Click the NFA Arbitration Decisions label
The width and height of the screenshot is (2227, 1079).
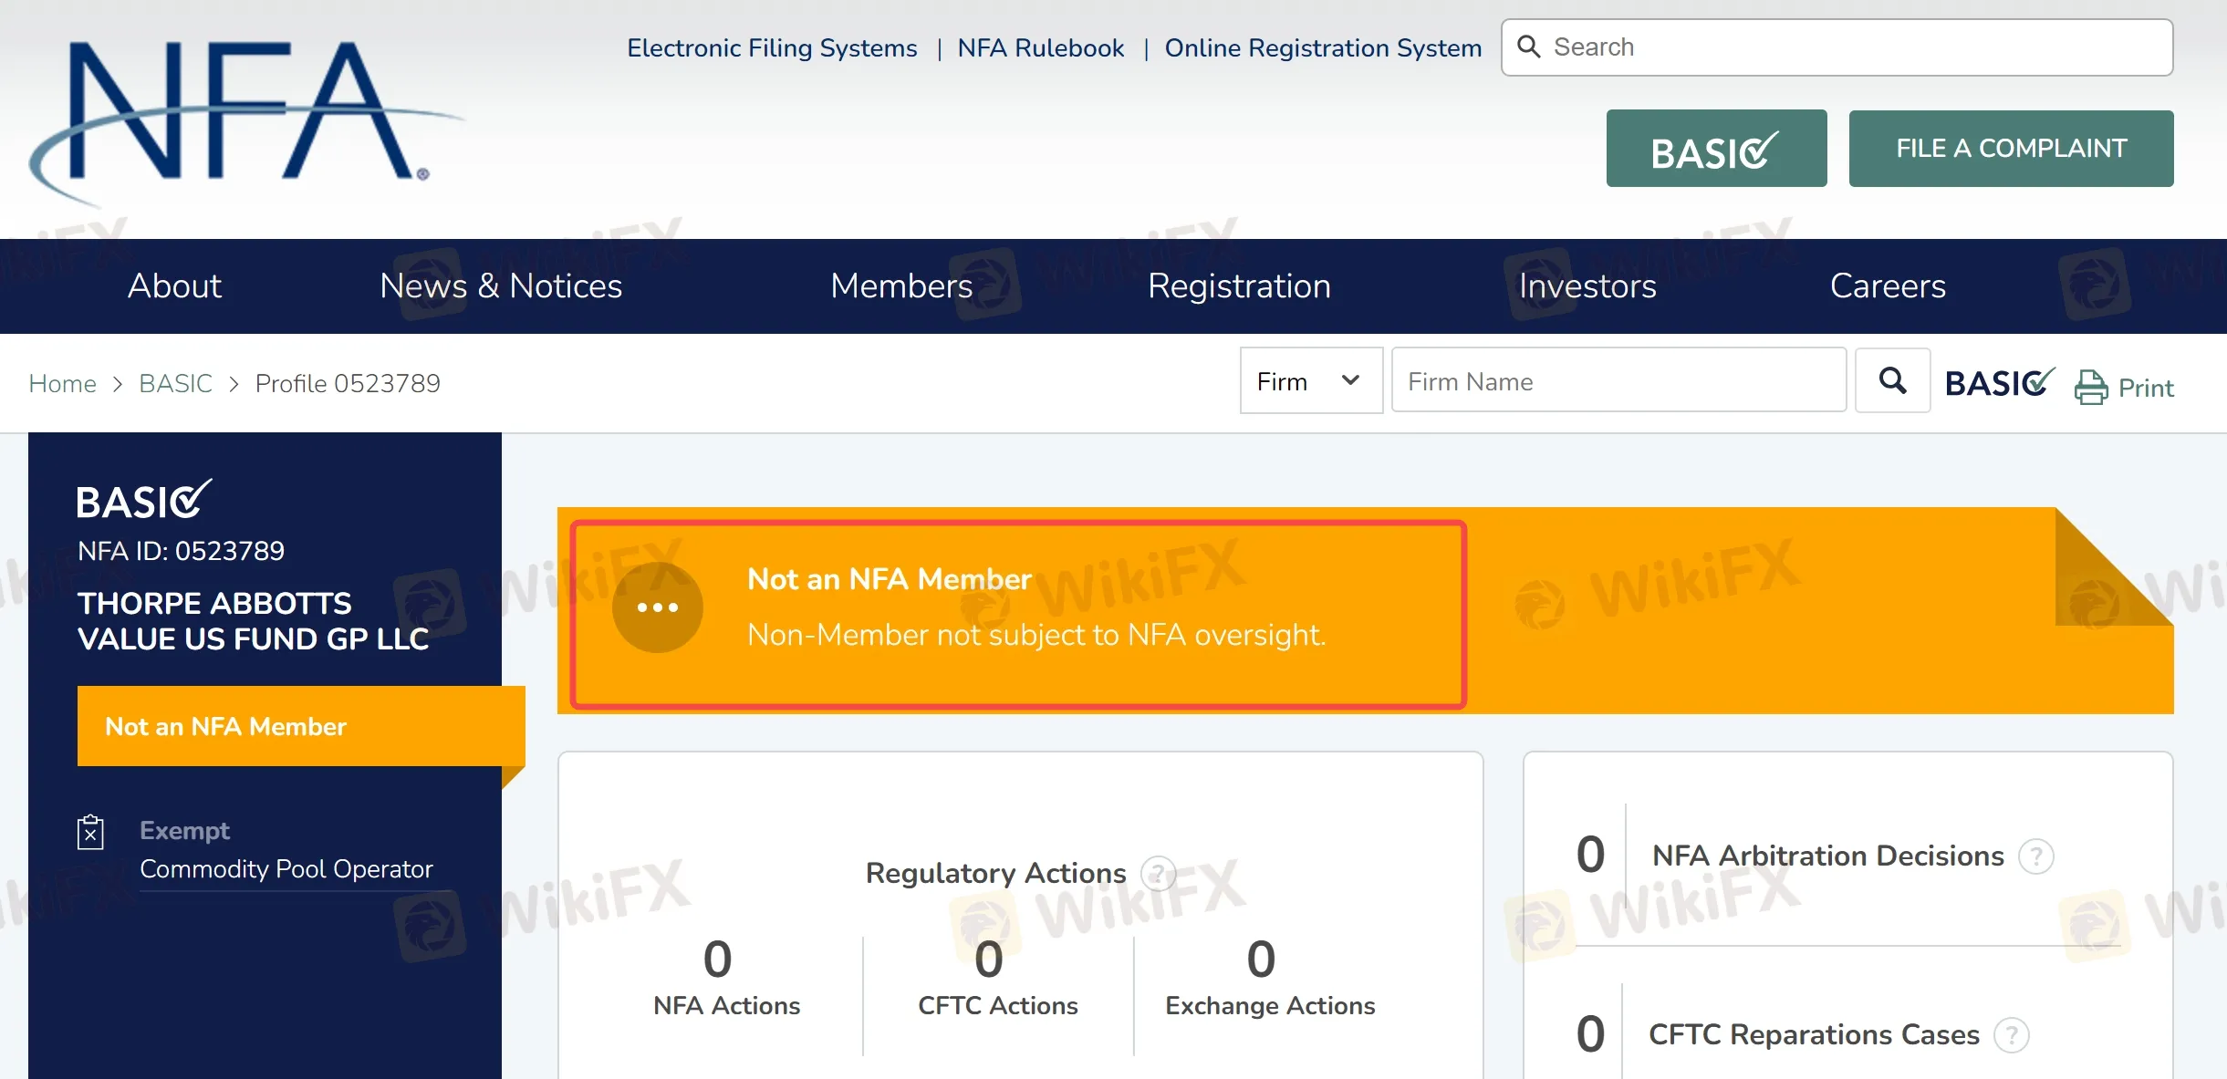[1828, 856]
